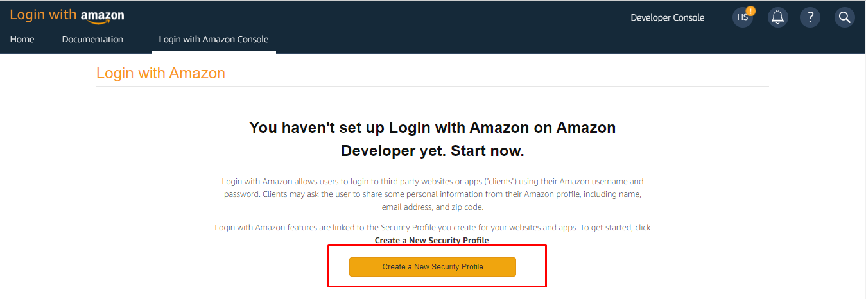The width and height of the screenshot is (866, 299).
Task: Click the orange Login with Amazon page heading
Action: tap(160, 73)
